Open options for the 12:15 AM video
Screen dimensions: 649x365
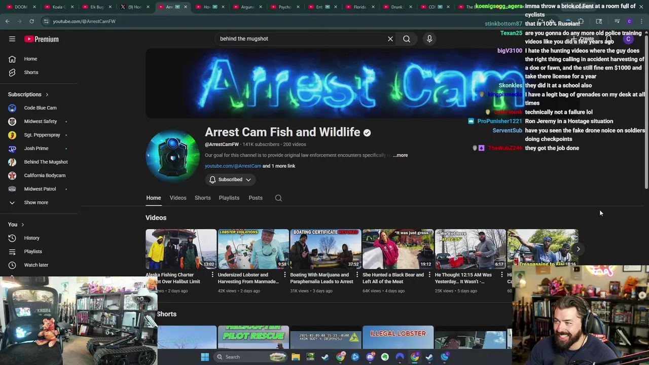click(x=502, y=275)
